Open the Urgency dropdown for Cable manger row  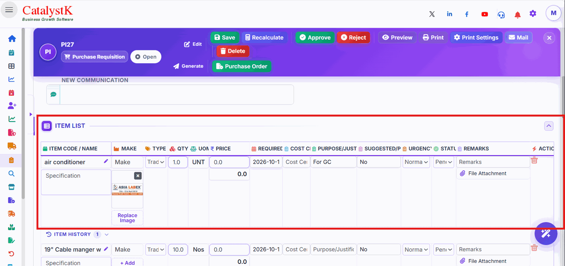(x=416, y=249)
